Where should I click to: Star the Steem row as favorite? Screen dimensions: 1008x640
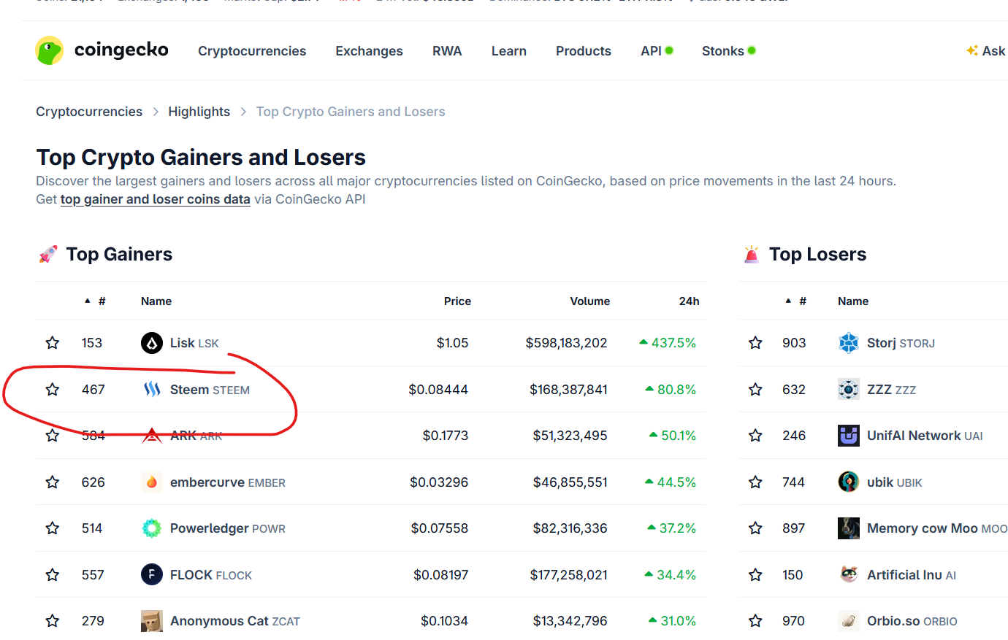53,390
